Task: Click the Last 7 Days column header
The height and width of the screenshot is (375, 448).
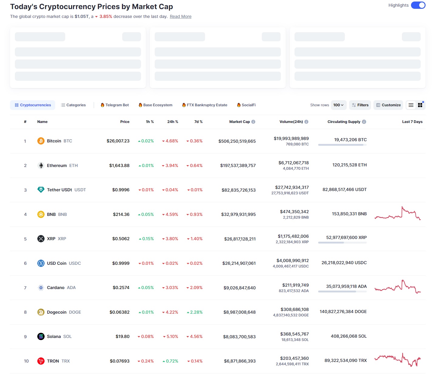Action: click(412, 122)
